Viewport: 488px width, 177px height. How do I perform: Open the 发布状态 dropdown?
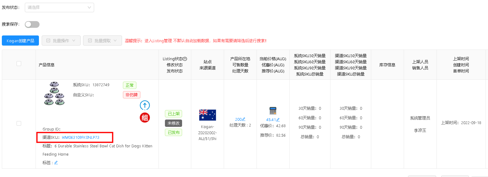59,7
